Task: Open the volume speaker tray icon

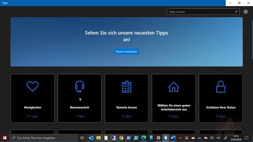Action: pos(218,138)
